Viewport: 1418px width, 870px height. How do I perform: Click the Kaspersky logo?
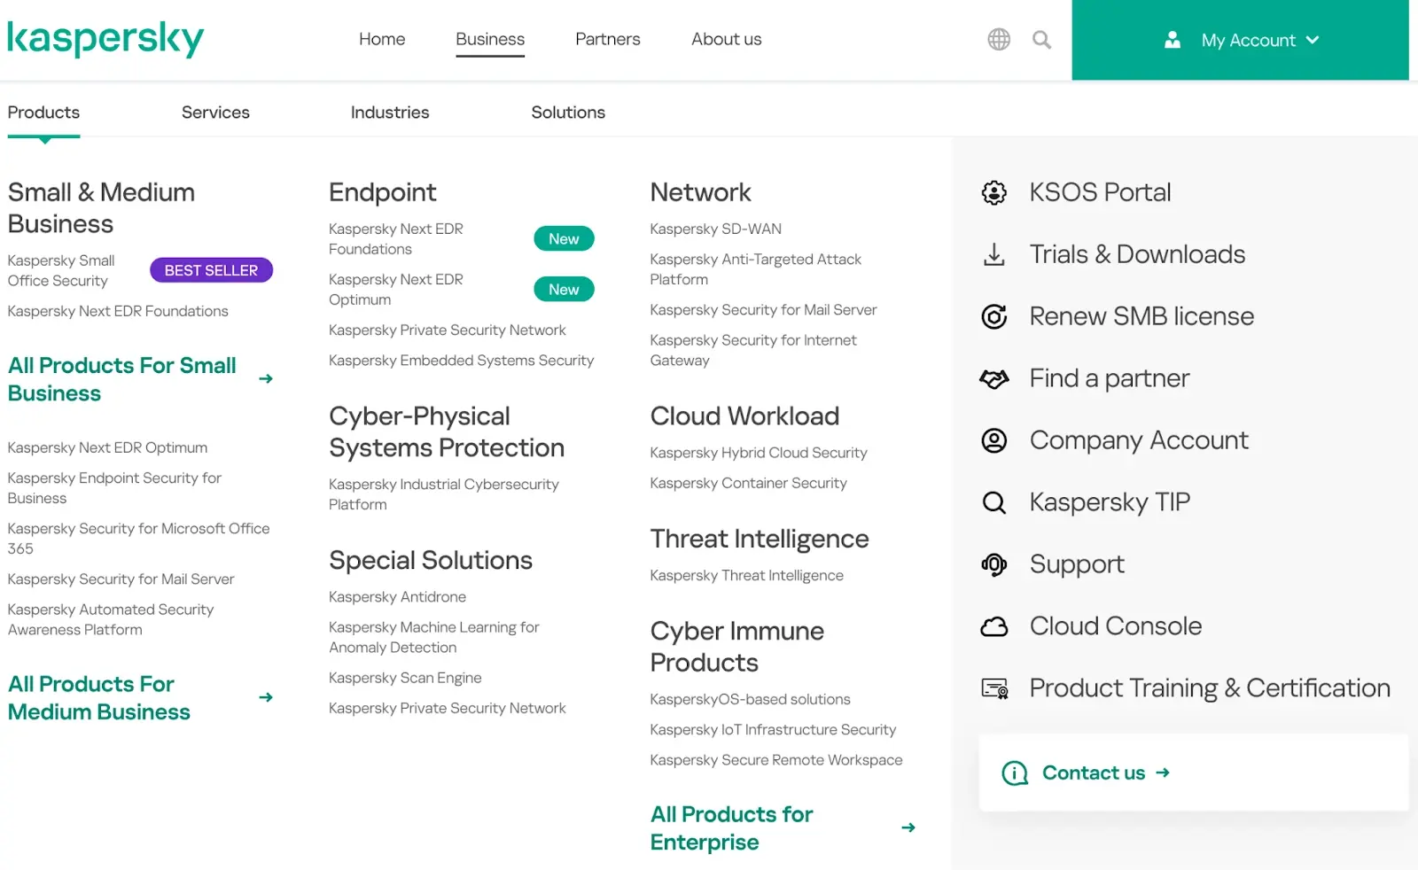(x=105, y=38)
